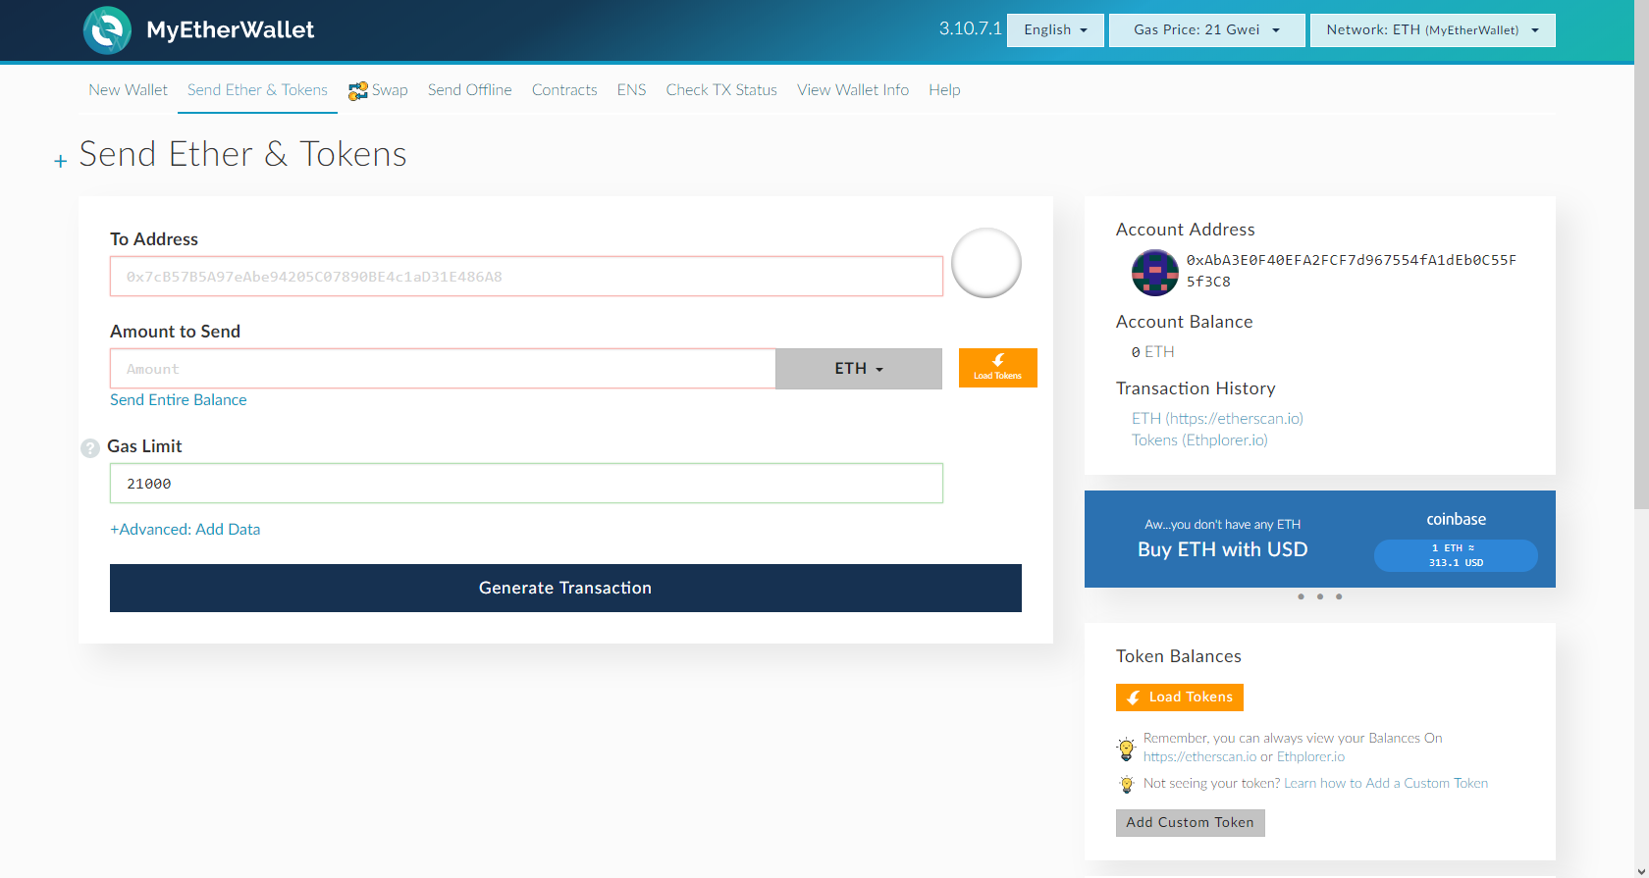This screenshot has width=1649, height=878.
Task: Focus the To Address input field
Action: coord(526,277)
